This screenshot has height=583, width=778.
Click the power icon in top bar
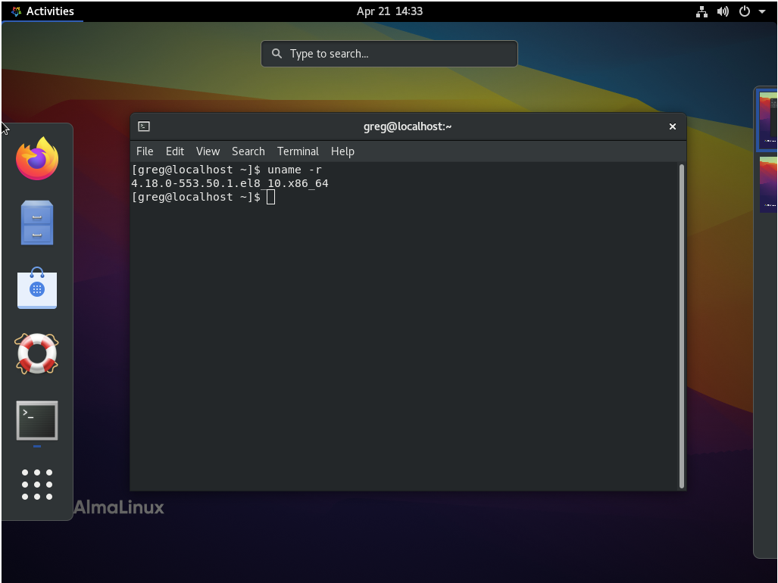click(x=745, y=11)
